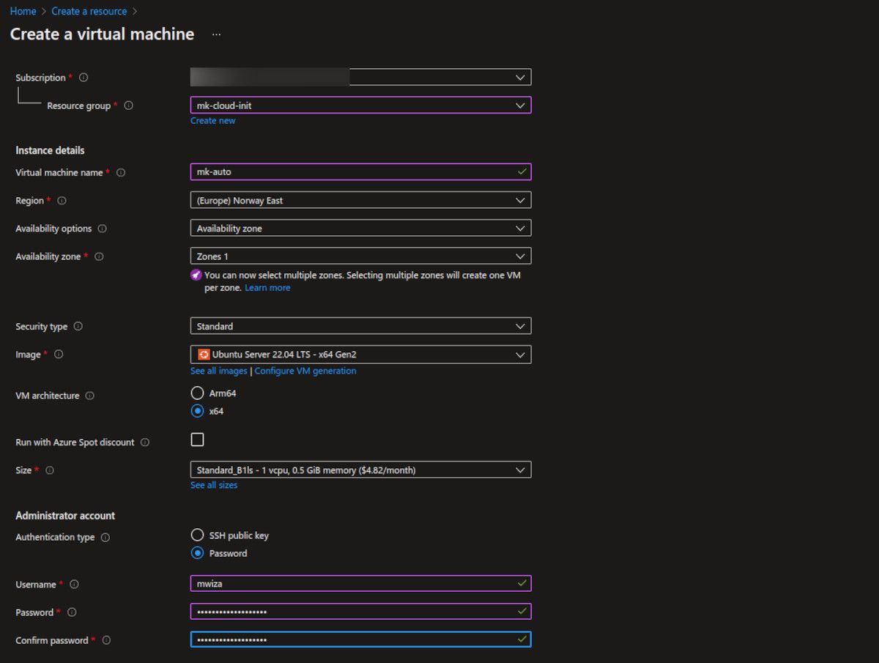Click info icon next to Virtual machine name

[121, 173]
